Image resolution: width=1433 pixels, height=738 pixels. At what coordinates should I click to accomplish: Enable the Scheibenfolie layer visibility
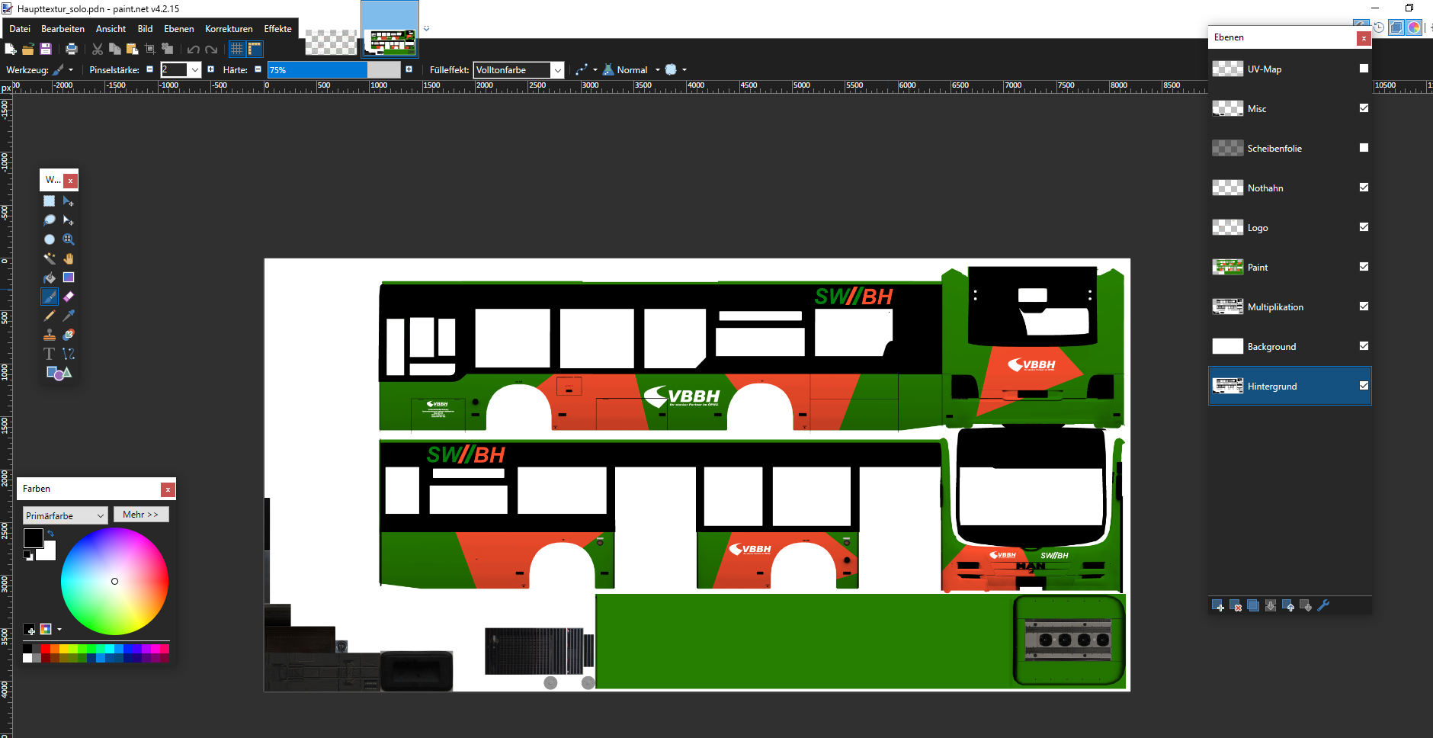tap(1364, 148)
